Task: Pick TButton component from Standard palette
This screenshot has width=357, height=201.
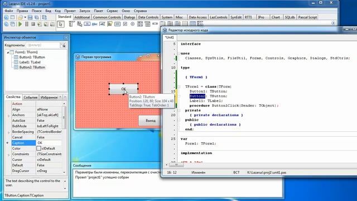Action: (x=87, y=23)
